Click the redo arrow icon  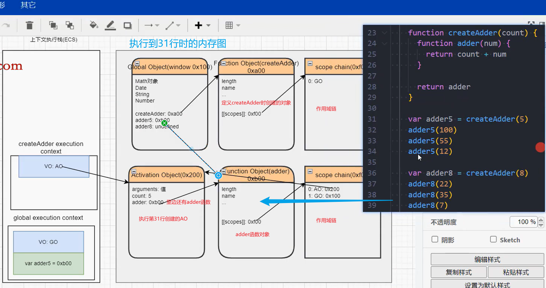(x=6, y=25)
